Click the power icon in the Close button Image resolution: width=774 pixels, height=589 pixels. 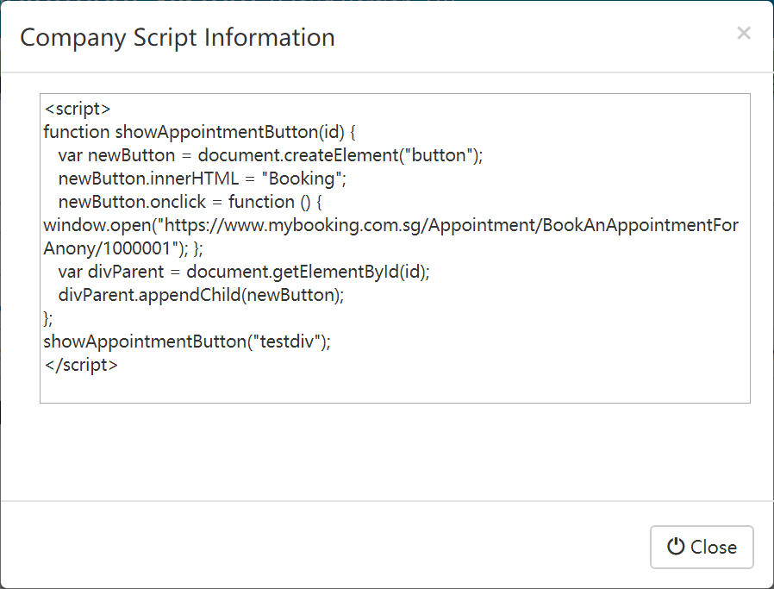(676, 547)
